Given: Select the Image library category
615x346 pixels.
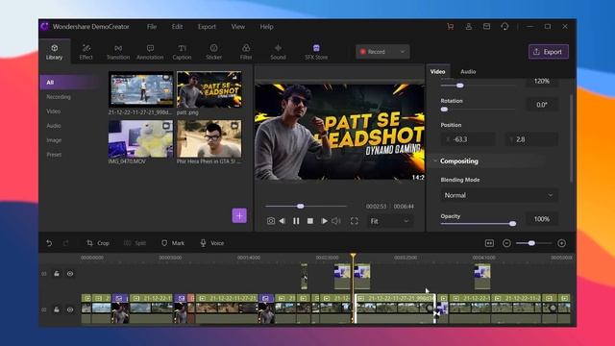Looking at the screenshot, I should click(x=54, y=140).
